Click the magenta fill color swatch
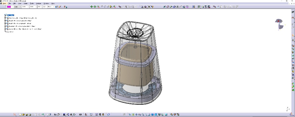Image resolution: width=295 pixels, height=117 pixels. 9,7
